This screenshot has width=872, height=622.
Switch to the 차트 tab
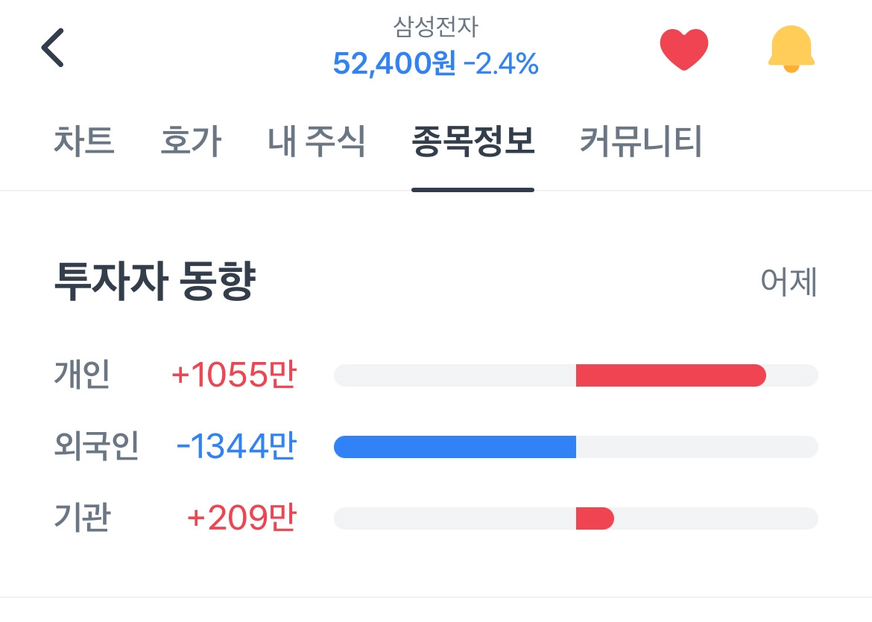(83, 142)
